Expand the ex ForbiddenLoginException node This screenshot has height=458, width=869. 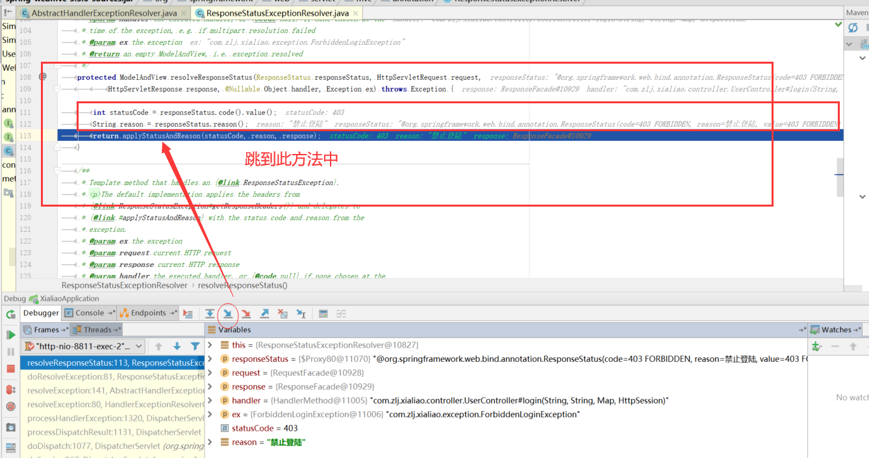click(x=210, y=414)
